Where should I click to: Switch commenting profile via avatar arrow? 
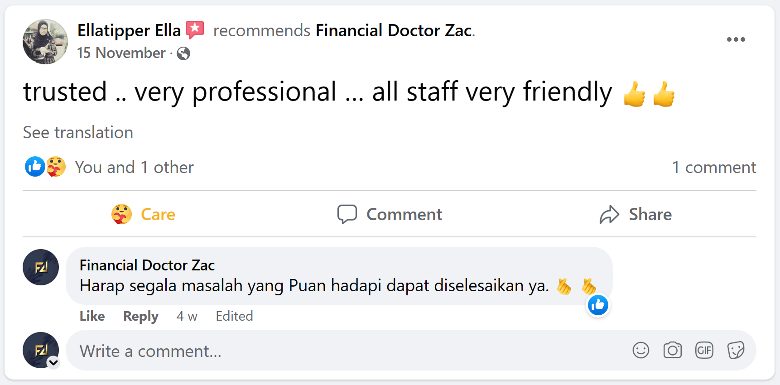53,362
